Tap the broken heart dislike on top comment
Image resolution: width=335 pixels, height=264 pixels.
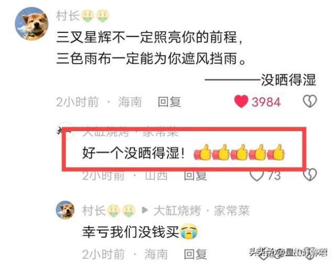point(310,101)
